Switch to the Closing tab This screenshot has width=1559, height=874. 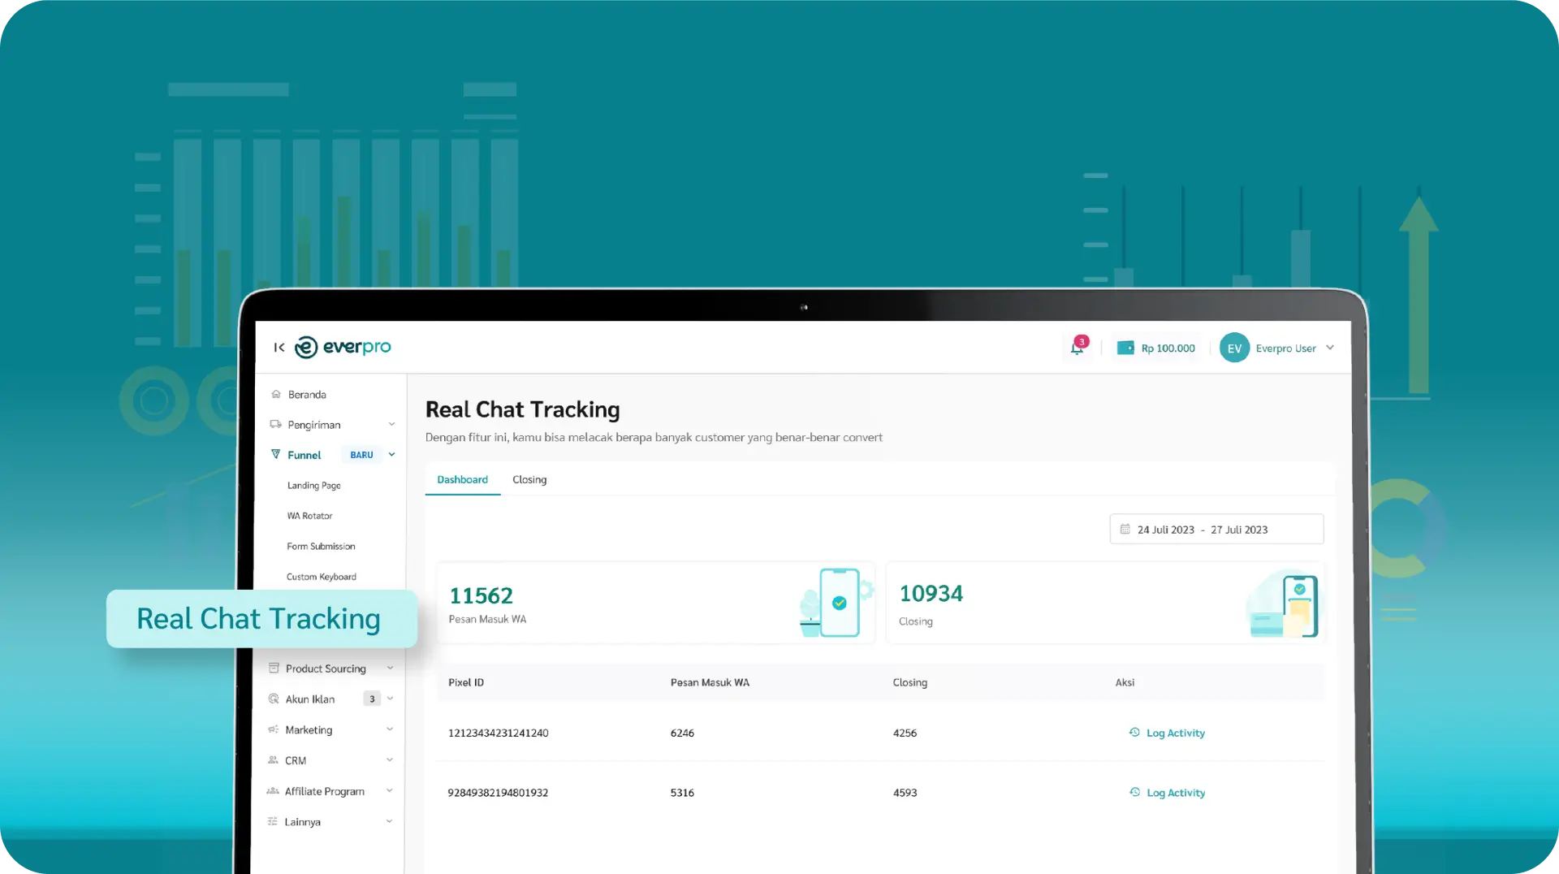coord(529,480)
